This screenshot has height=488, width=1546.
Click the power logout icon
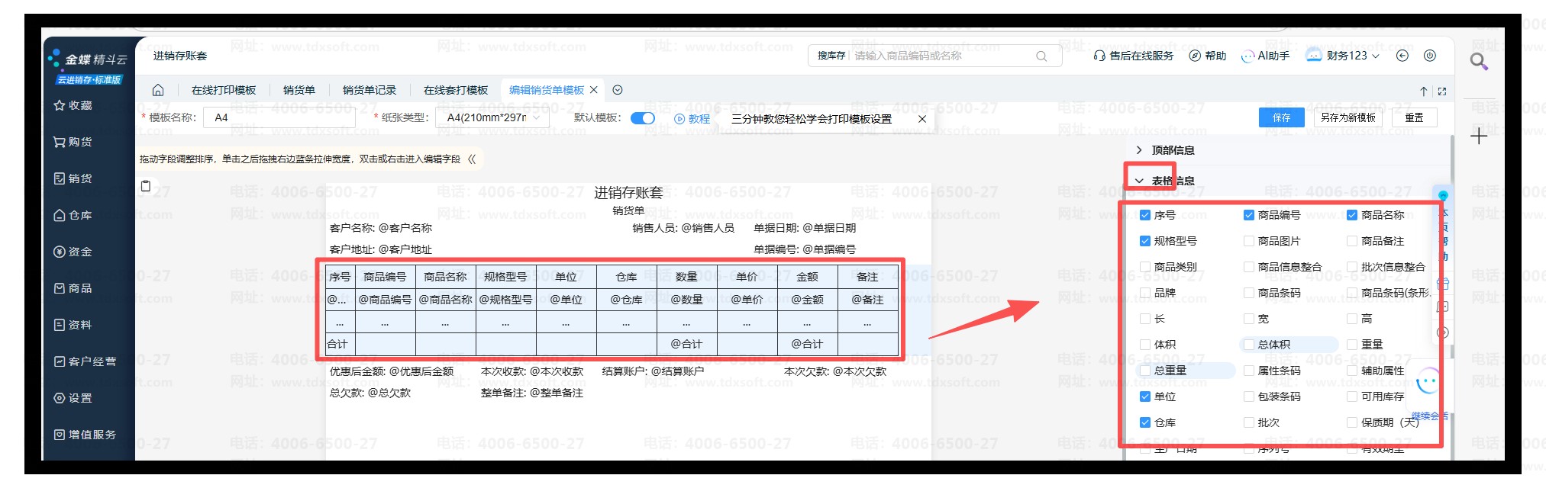click(x=1430, y=56)
